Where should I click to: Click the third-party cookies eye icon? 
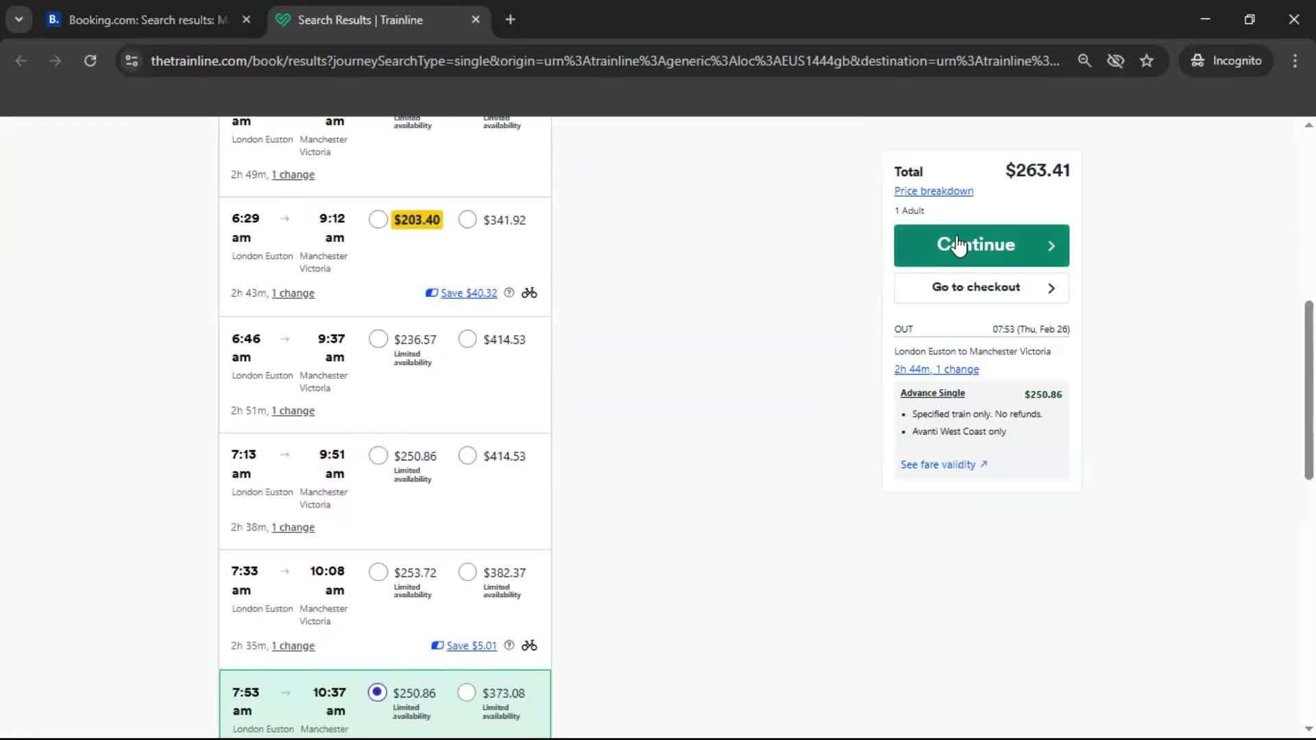[1116, 60]
